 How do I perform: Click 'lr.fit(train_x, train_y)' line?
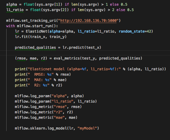[41, 37]
